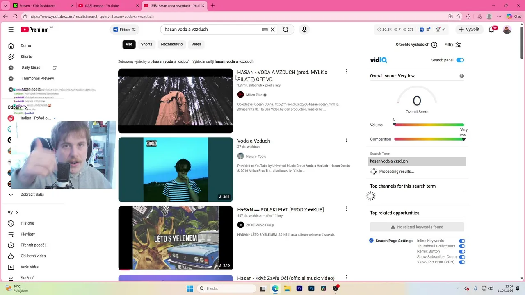Open Přehrát později in the sidebar
The height and width of the screenshot is (295, 525).
click(x=33, y=245)
